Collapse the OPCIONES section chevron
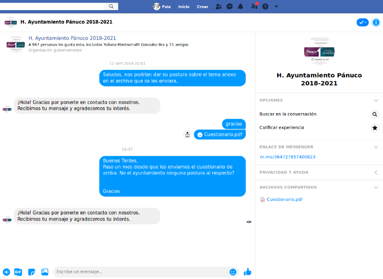The height and width of the screenshot is (279, 383). (x=376, y=100)
